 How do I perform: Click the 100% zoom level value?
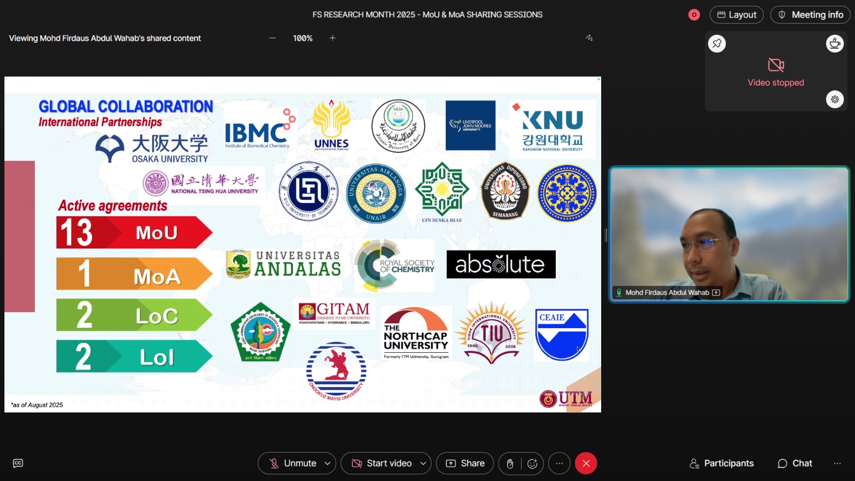point(302,38)
